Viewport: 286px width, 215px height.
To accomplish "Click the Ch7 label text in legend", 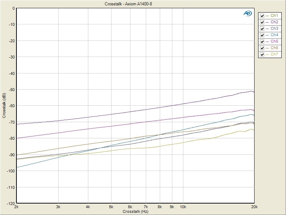I will point(274,54).
